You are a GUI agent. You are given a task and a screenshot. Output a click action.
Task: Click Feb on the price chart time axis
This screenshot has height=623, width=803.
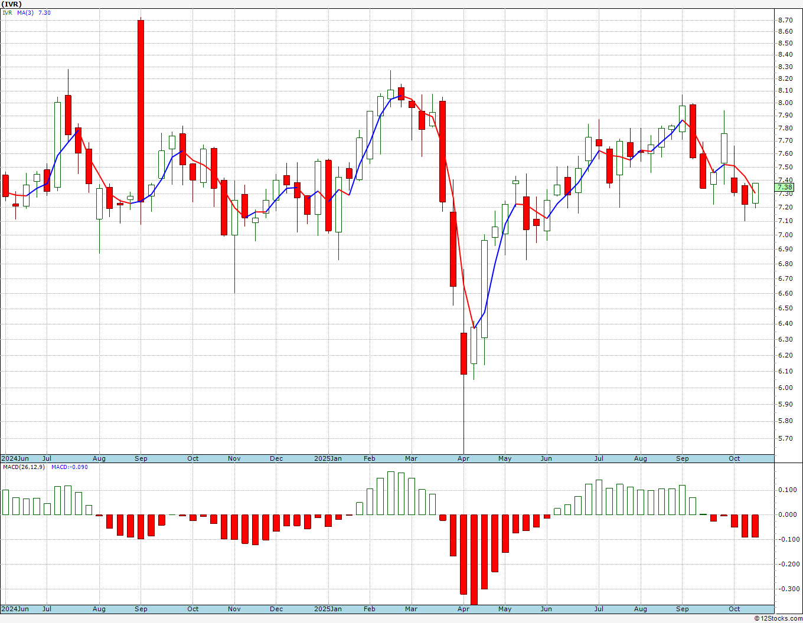[369, 458]
